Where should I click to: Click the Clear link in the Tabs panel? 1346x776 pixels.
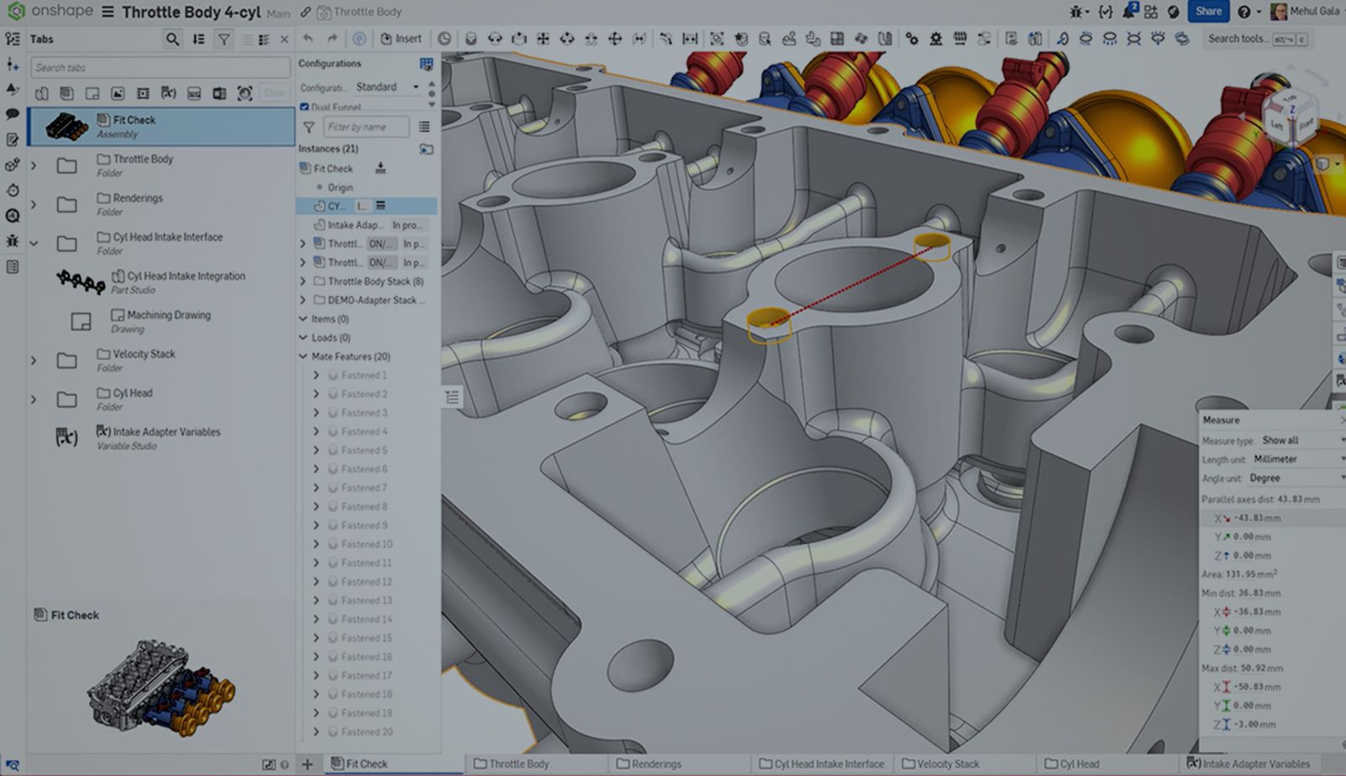274,93
